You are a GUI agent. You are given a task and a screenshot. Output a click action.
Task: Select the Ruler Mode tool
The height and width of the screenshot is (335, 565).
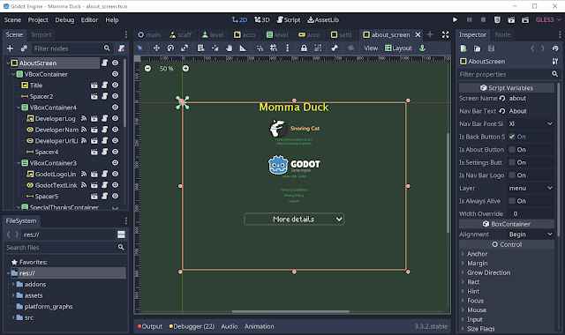243,48
